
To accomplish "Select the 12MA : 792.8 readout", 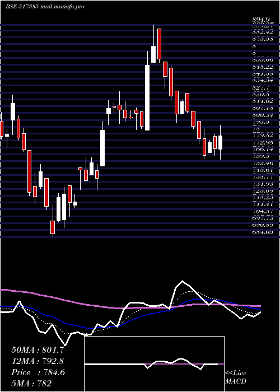I will (38, 361).
